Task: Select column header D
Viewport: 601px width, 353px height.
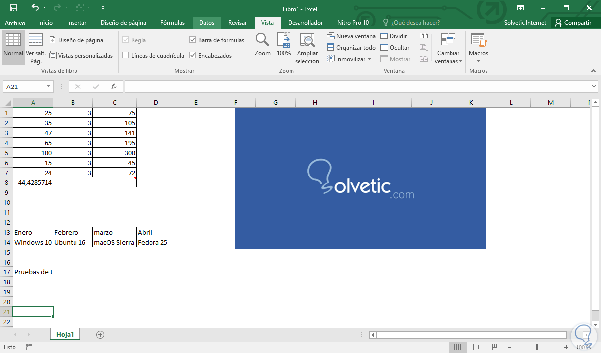Action: (156, 103)
